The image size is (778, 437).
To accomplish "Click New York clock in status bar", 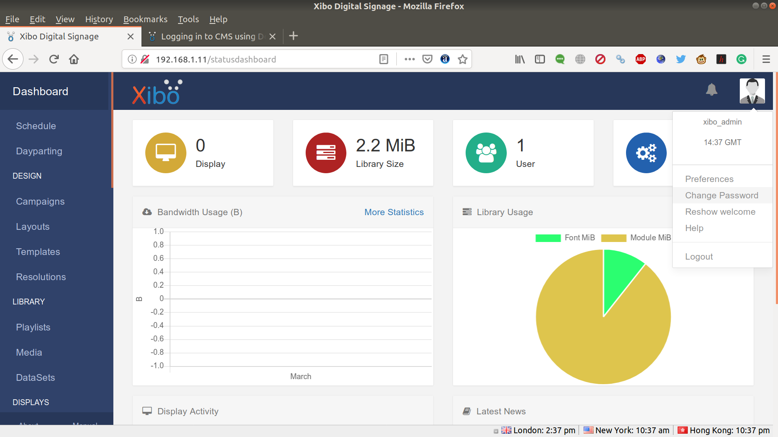I will pos(626,430).
